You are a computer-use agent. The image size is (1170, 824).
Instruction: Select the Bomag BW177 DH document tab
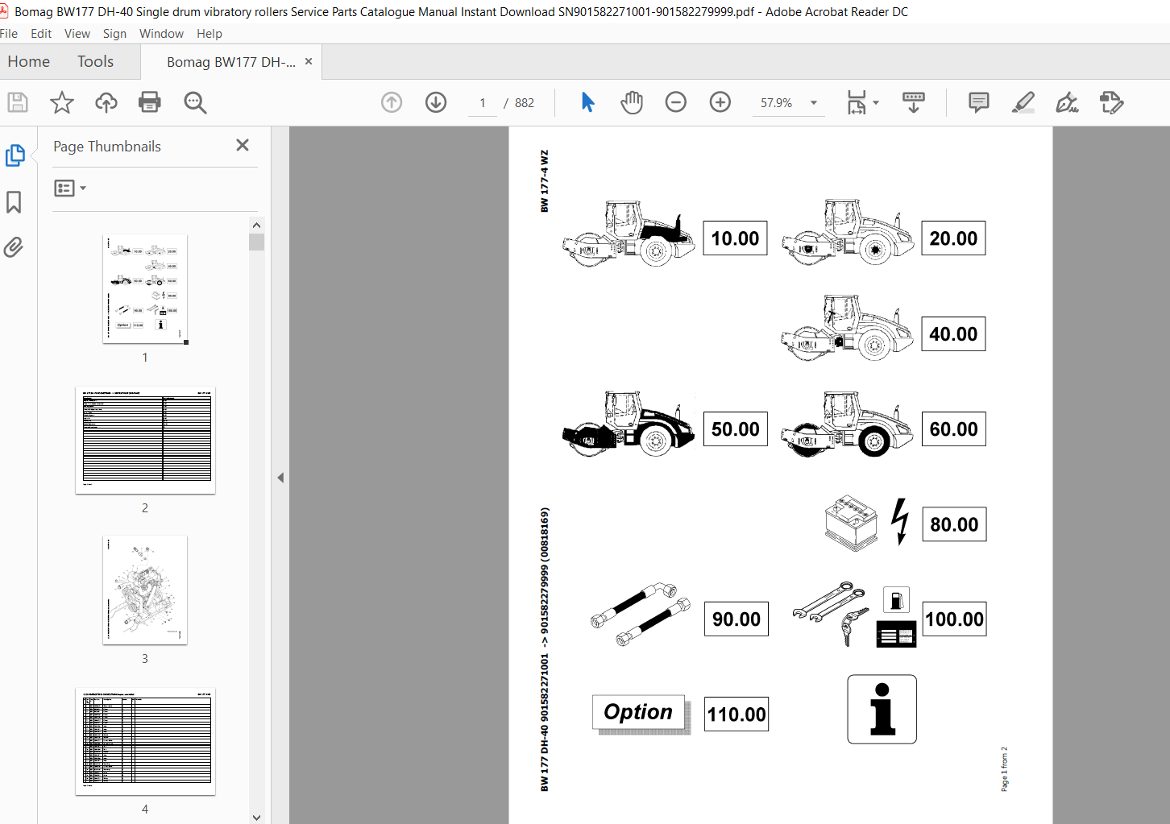231,62
